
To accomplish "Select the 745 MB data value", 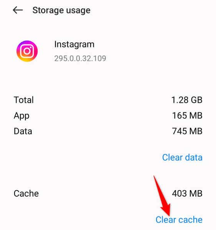I will (187, 131).
